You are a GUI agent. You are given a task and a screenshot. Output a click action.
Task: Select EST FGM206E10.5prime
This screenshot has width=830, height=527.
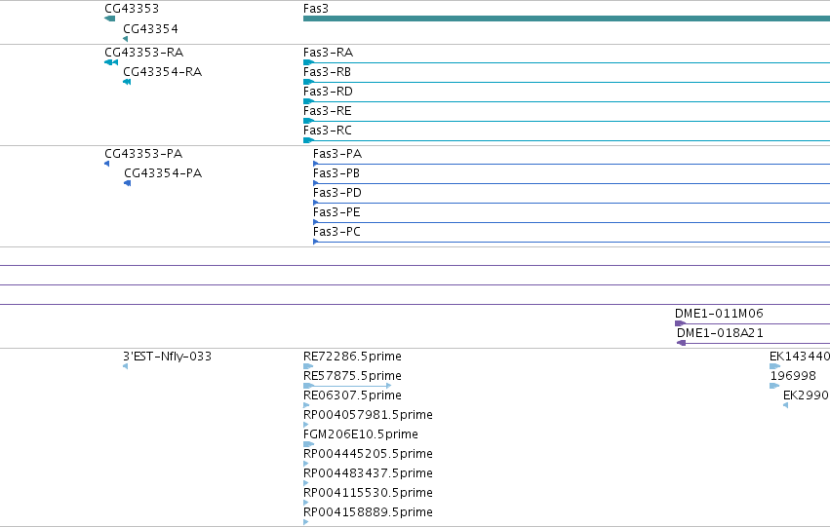pyautogui.click(x=361, y=434)
